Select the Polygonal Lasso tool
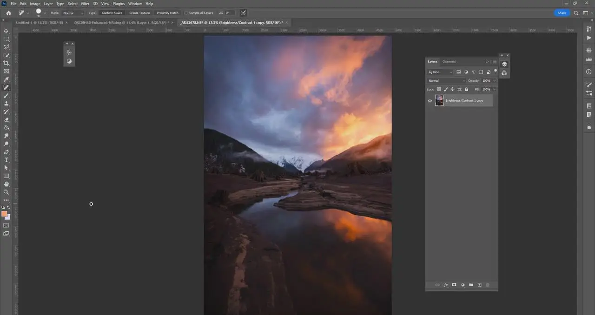The width and height of the screenshot is (595, 315). pyautogui.click(x=6, y=47)
